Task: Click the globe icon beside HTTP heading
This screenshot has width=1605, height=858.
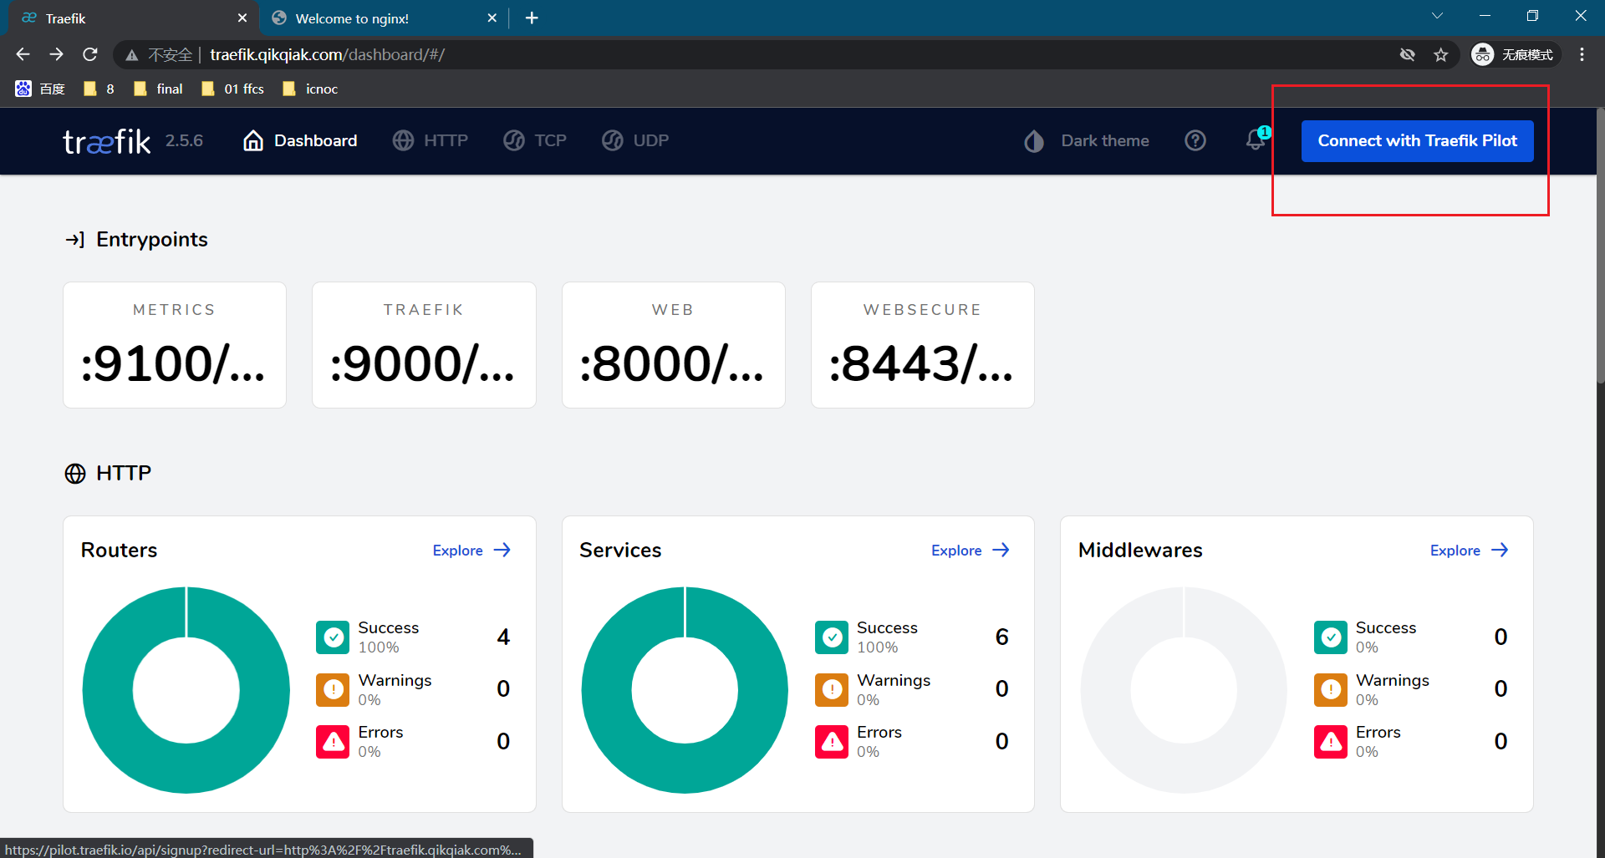Action: (x=75, y=474)
